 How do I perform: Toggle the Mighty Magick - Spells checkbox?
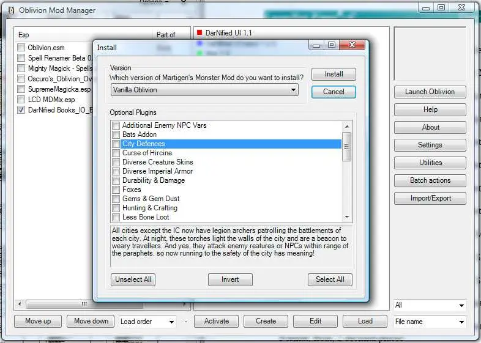click(x=21, y=68)
